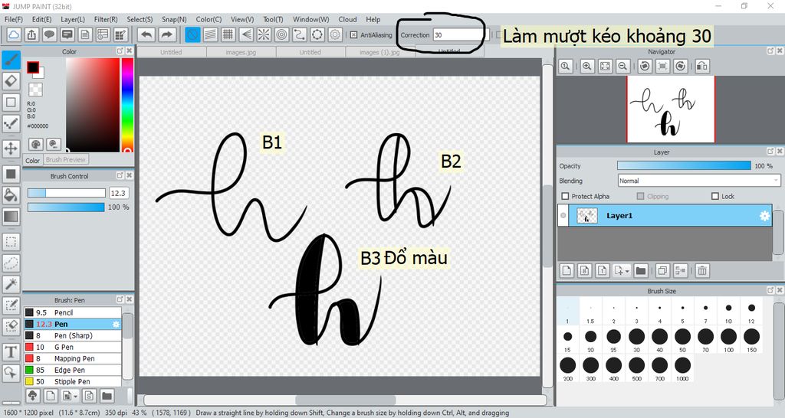The image size is (785, 418).
Task: Select the Text tool
Action: pos(11,352)
